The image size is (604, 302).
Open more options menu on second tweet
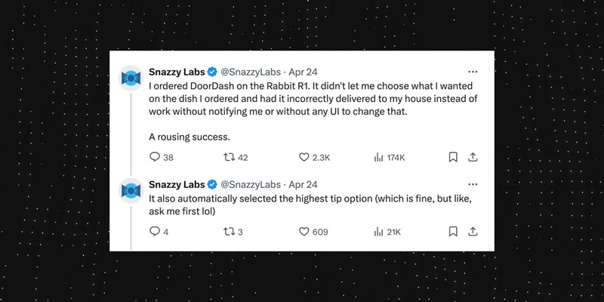[x=473, y=184]
